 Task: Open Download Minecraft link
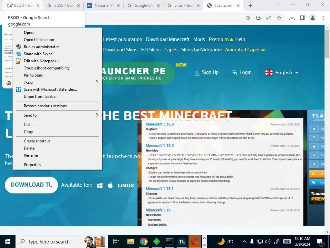(x=168, y=39)
